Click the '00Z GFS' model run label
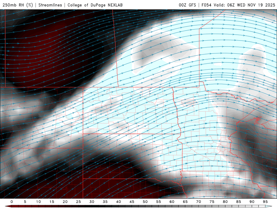The image size is (277, 208). pos(187,5)
